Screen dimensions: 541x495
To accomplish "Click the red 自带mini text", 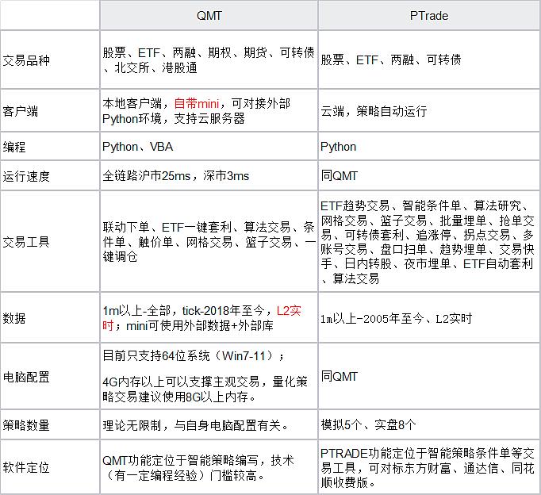I will [x=198, y=104].
